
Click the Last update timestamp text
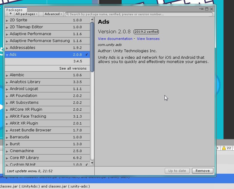click(30, 171)
